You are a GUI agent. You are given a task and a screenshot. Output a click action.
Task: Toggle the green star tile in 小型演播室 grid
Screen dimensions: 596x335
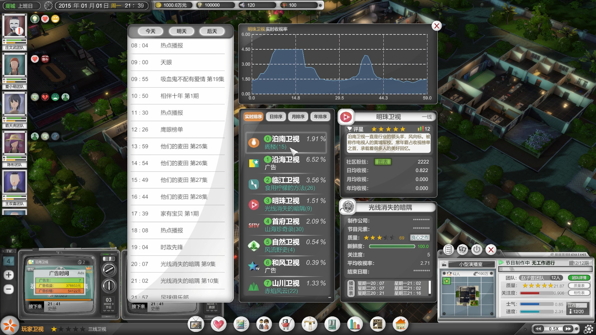(x=446, y=281)
